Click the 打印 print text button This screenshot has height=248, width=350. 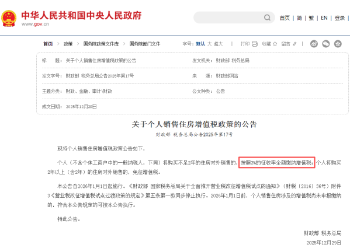245,44
